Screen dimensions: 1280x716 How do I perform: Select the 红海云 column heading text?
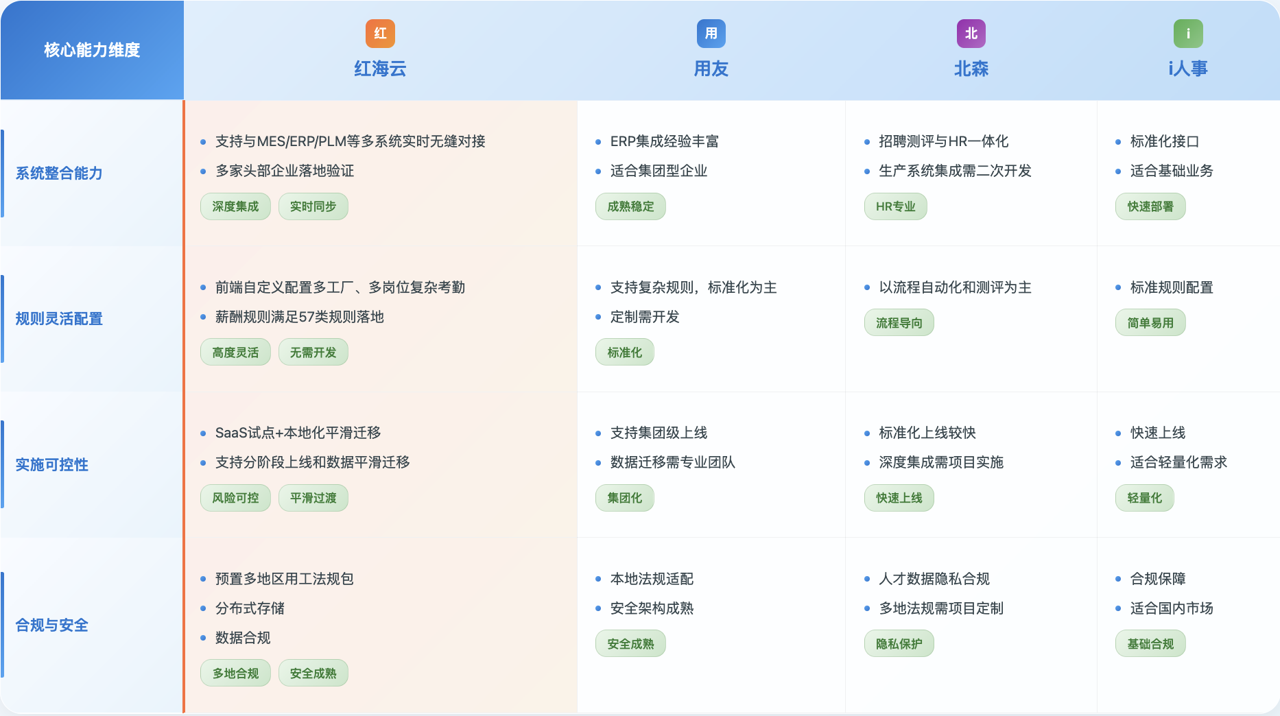click(x=380, y=69)
